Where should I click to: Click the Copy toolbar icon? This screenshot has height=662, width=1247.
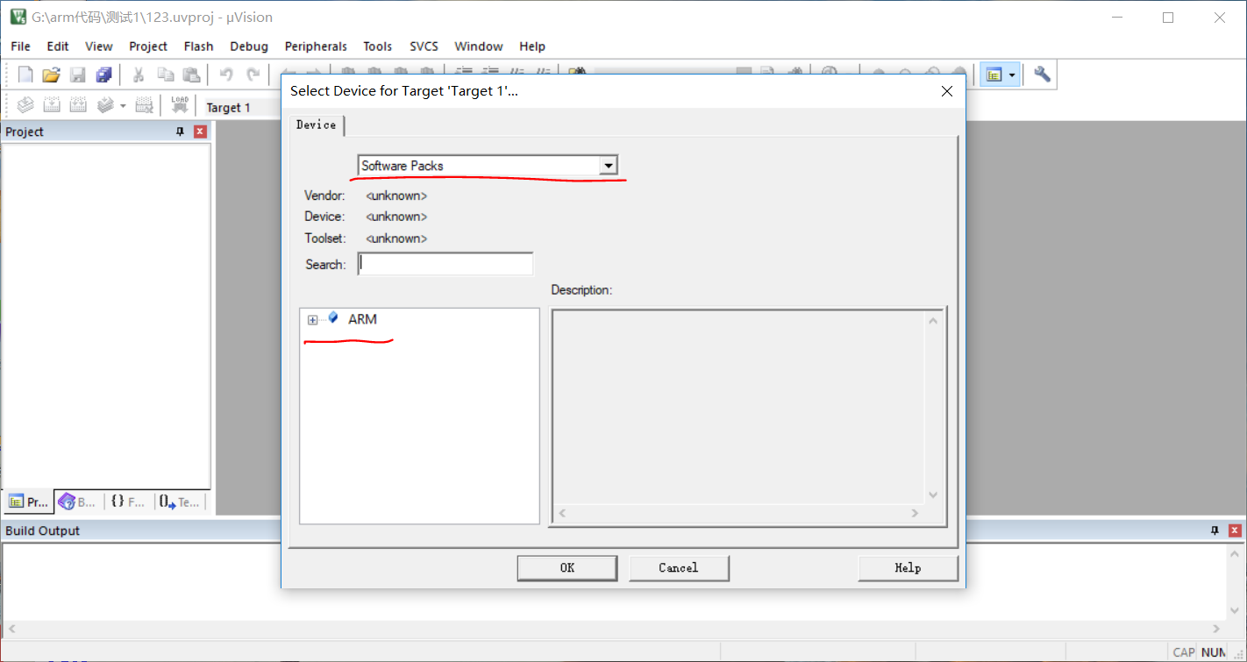[x=164, y=75]
